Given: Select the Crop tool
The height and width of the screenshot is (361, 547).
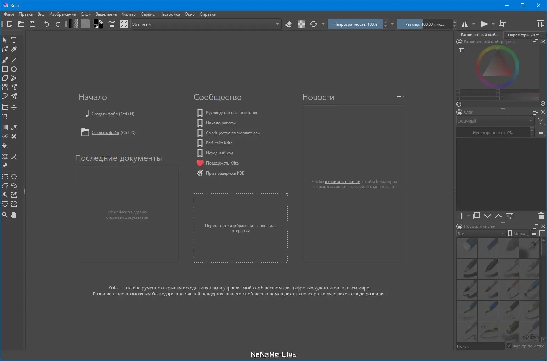Looking at the screenshot, I should [x=5, y=116].
